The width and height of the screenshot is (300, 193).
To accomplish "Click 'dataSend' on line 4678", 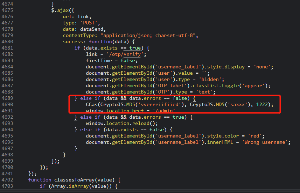I will point(92,29).
